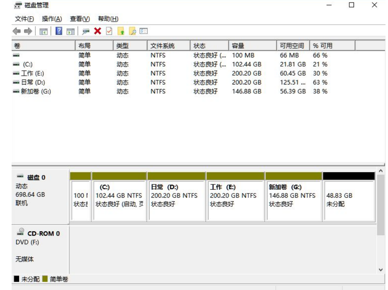
Task: Select the 48.83 GB 未分配 partition block
Action: (x=349, y=200)
